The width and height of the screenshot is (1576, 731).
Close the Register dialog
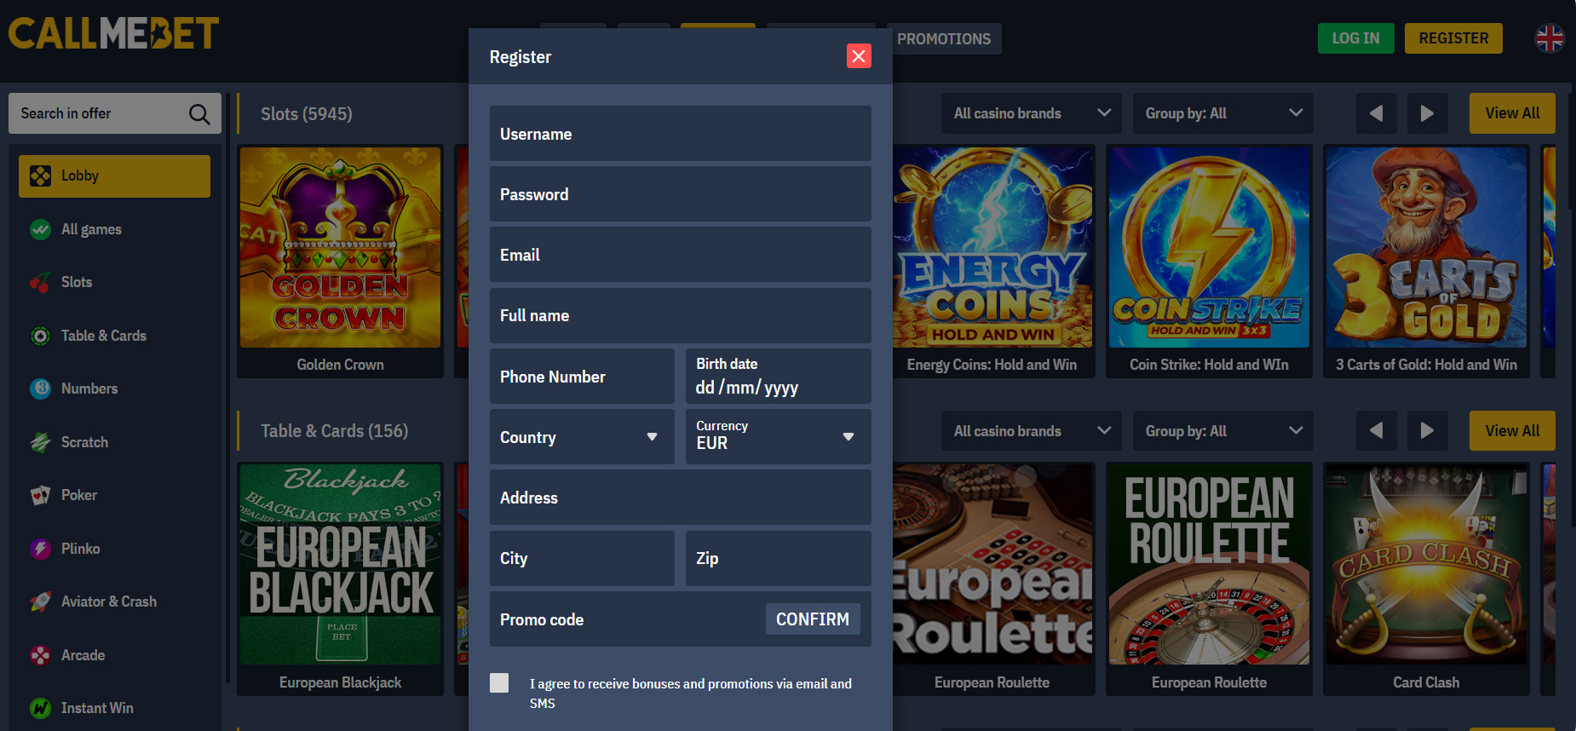click(x=858, y=56)
